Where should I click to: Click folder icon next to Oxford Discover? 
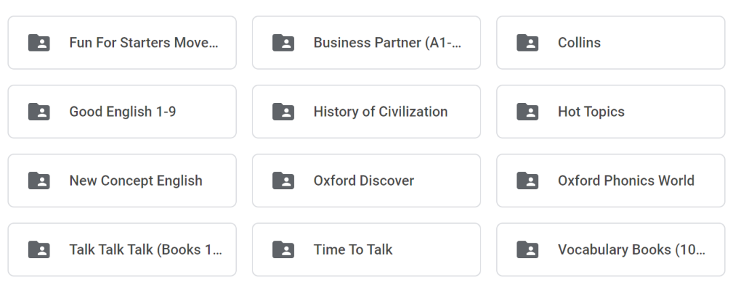[283, 181]
